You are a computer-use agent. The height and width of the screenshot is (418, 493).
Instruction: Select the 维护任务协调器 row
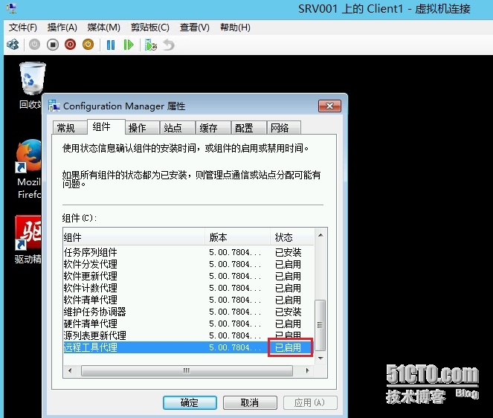pos(189,312)
